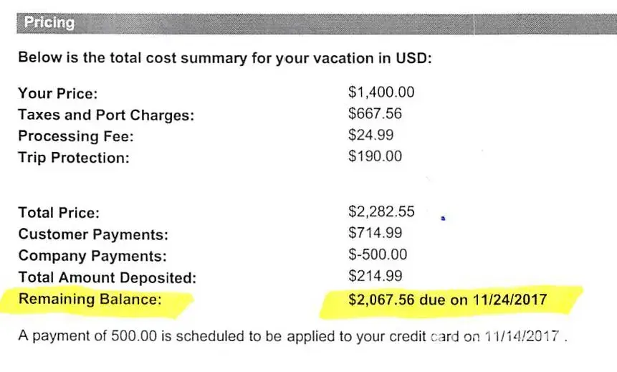The height and width of the screenshot is (372, 617).
Task: Select the Total Price label
Action: click(x=59, y=213)
